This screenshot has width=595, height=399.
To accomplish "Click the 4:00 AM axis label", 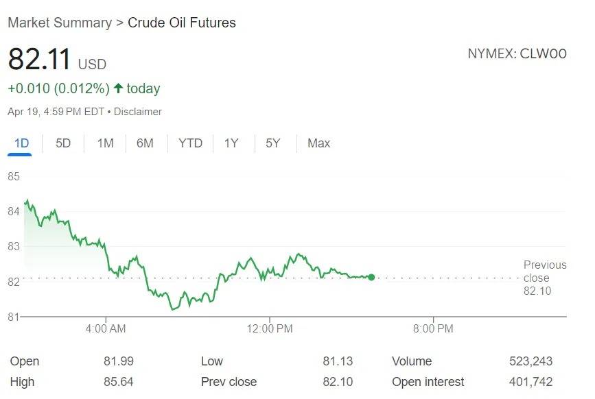I will point(105,329).
